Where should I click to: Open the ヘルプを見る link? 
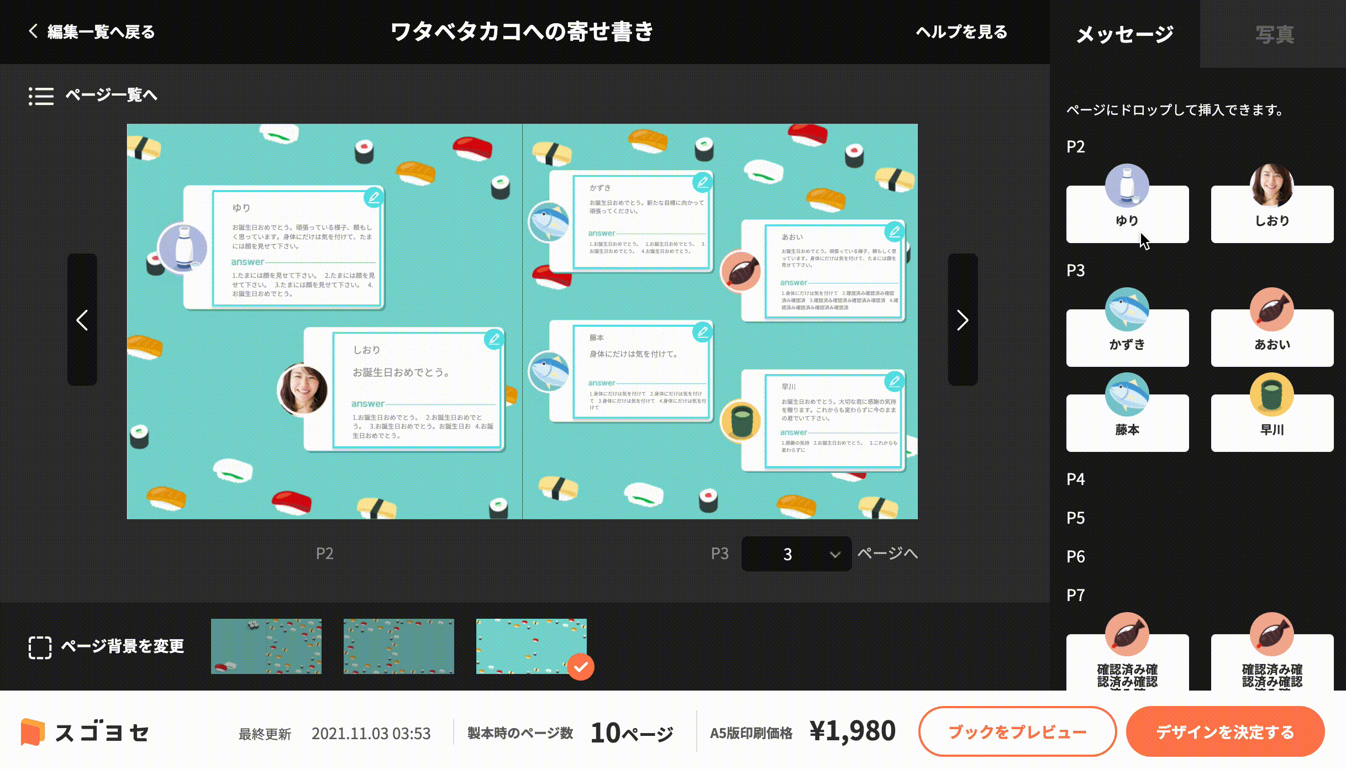[x=961, y=31]
